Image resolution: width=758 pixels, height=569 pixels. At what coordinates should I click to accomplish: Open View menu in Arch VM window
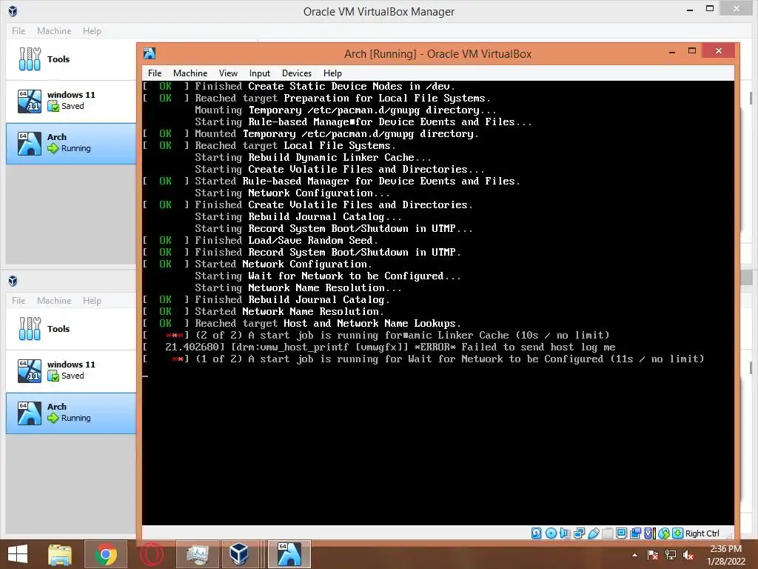point(228,73)
